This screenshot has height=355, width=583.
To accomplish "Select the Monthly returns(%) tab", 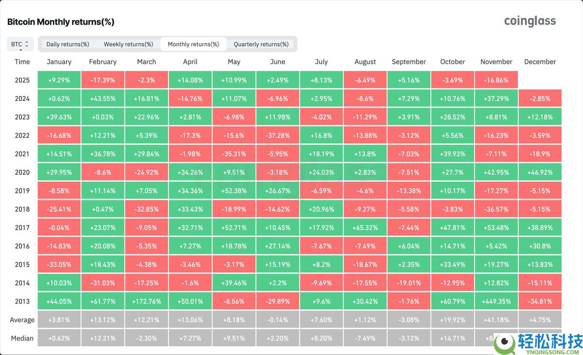I will (x=193, y=44).
